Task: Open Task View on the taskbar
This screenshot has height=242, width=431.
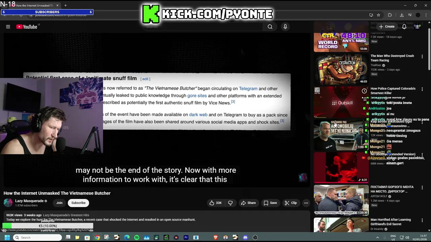Action: 68,238
